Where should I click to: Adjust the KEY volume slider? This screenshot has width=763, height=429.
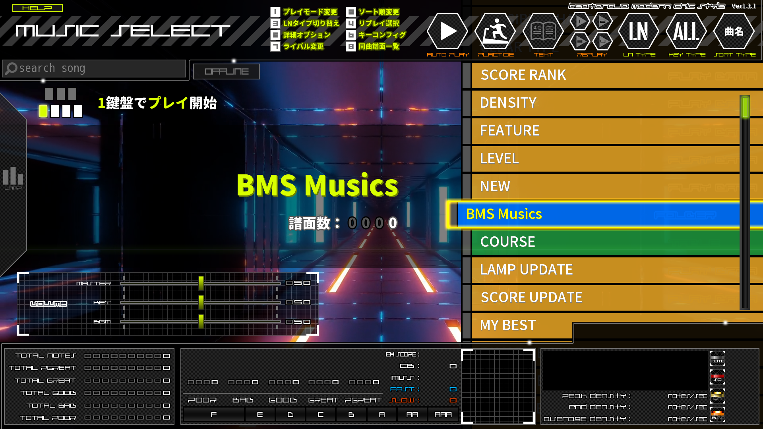point(201,302)
